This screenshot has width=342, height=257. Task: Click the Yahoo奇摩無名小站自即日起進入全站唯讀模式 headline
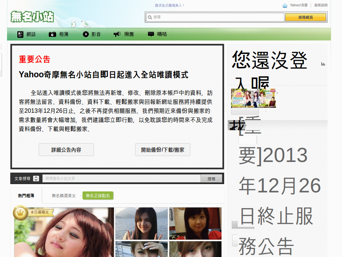[x=104, y=75]
